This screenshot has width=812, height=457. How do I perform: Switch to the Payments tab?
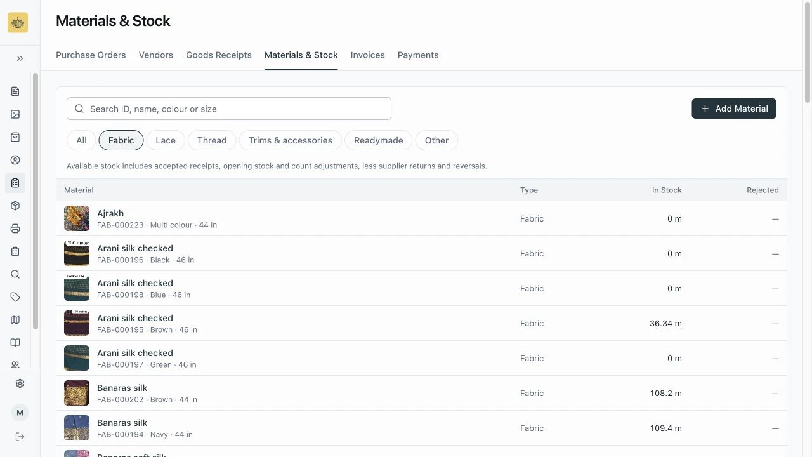click(418, 55)
